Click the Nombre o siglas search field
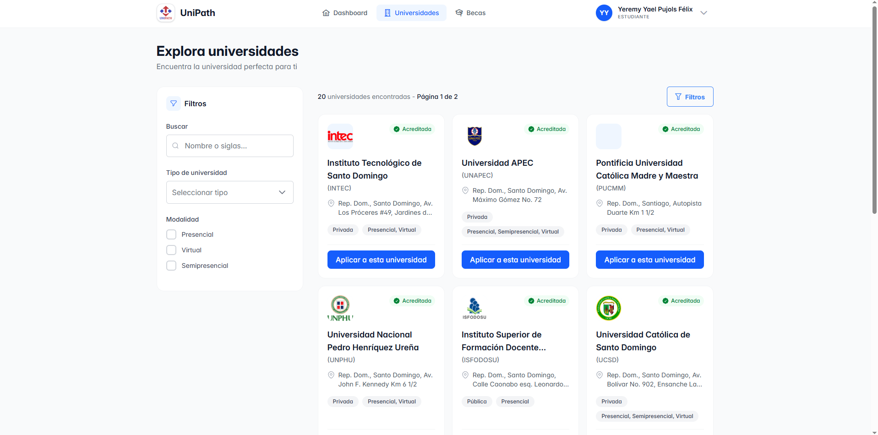Screen dimensions: 878x435 click(229, 146)
